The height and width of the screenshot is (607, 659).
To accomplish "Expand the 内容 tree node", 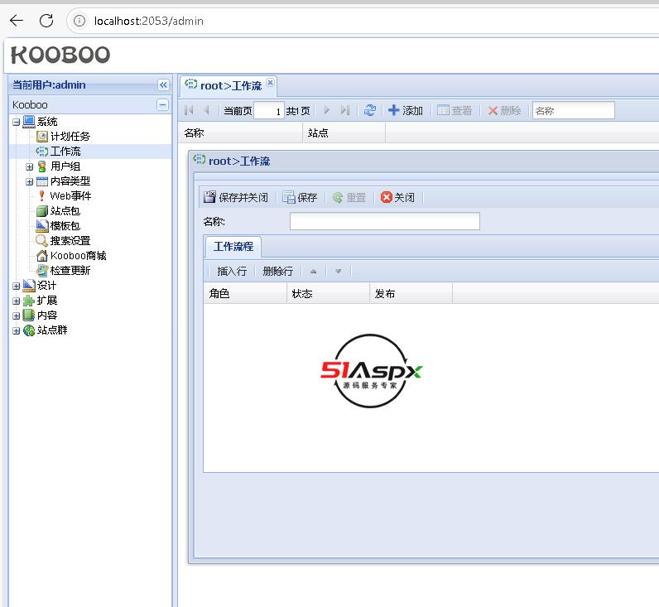I will (x=16, y=316).
